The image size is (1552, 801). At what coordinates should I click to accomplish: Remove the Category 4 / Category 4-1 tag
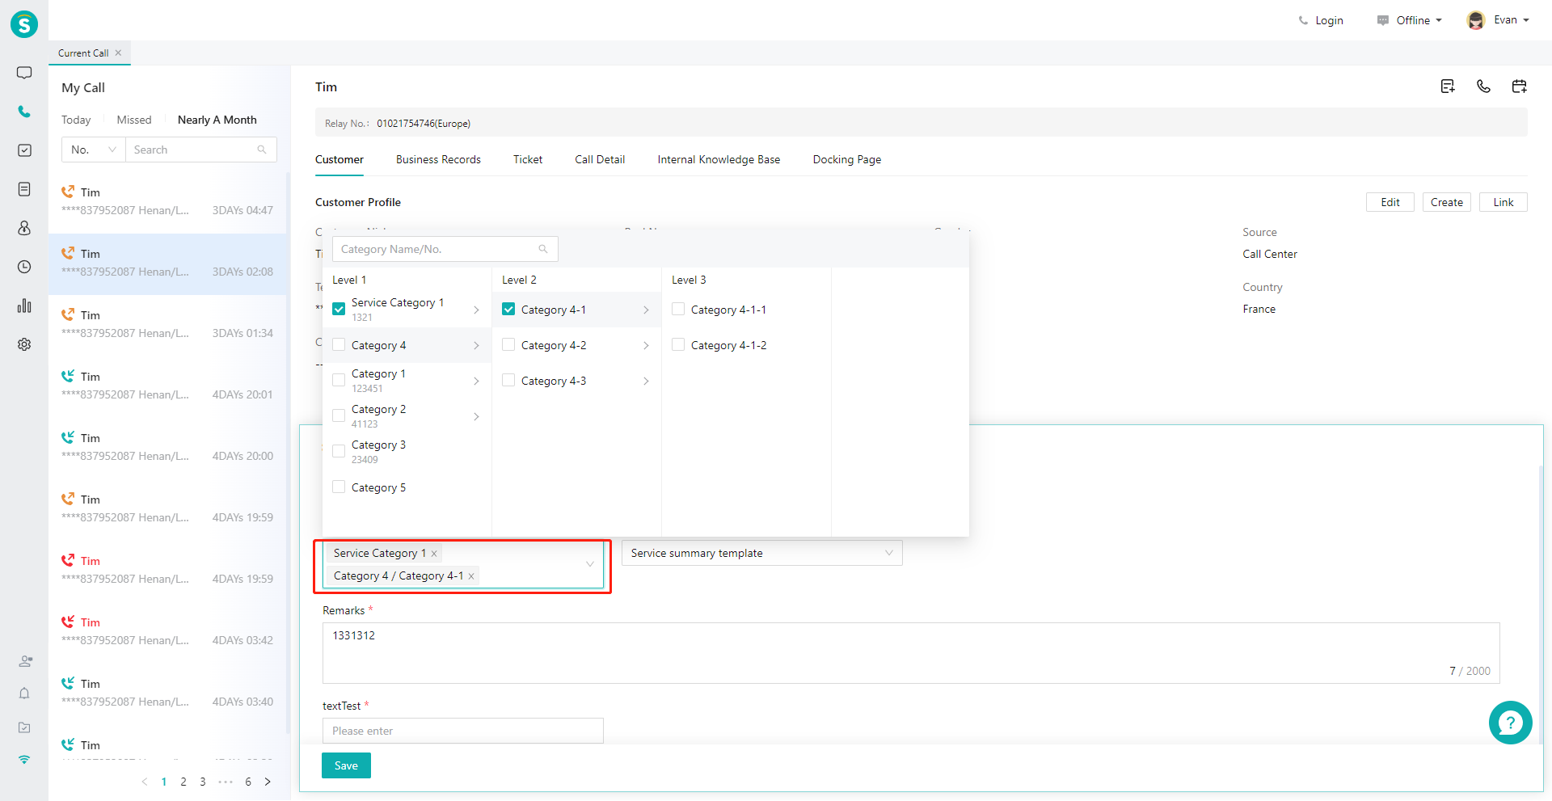pyautogui.click(x=471, y=576)
